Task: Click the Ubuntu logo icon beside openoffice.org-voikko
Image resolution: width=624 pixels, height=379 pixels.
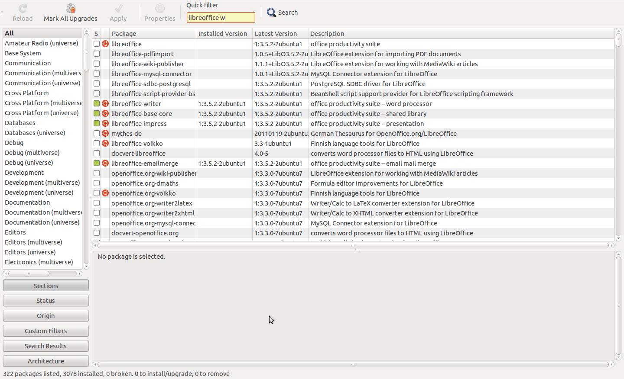Action: [x=105, y=193]
